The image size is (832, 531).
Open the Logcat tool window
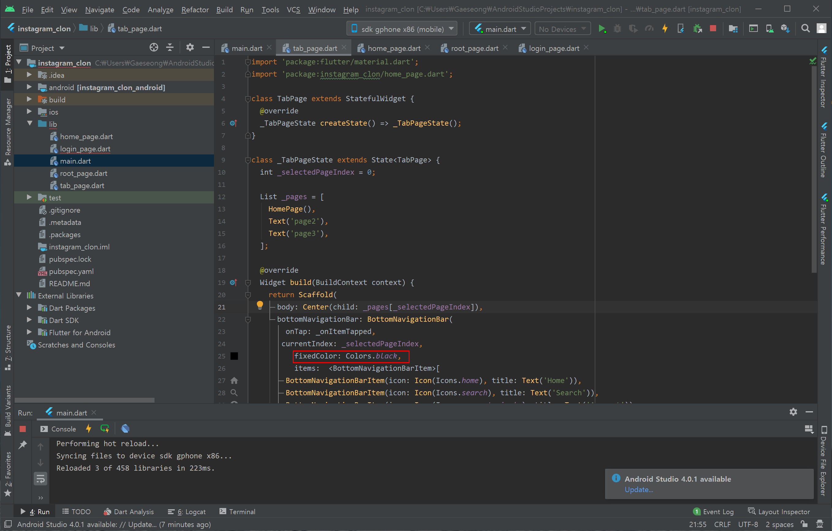(x=187, y=511)
